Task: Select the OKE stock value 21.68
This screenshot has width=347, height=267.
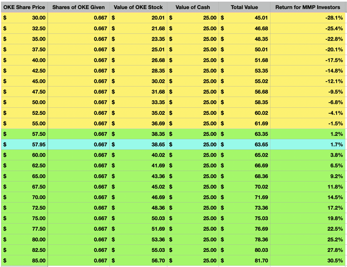Action: tap(138, 28)
